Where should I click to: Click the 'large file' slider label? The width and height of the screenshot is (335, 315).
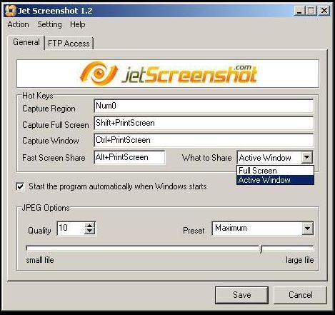(x=300, y=260)
